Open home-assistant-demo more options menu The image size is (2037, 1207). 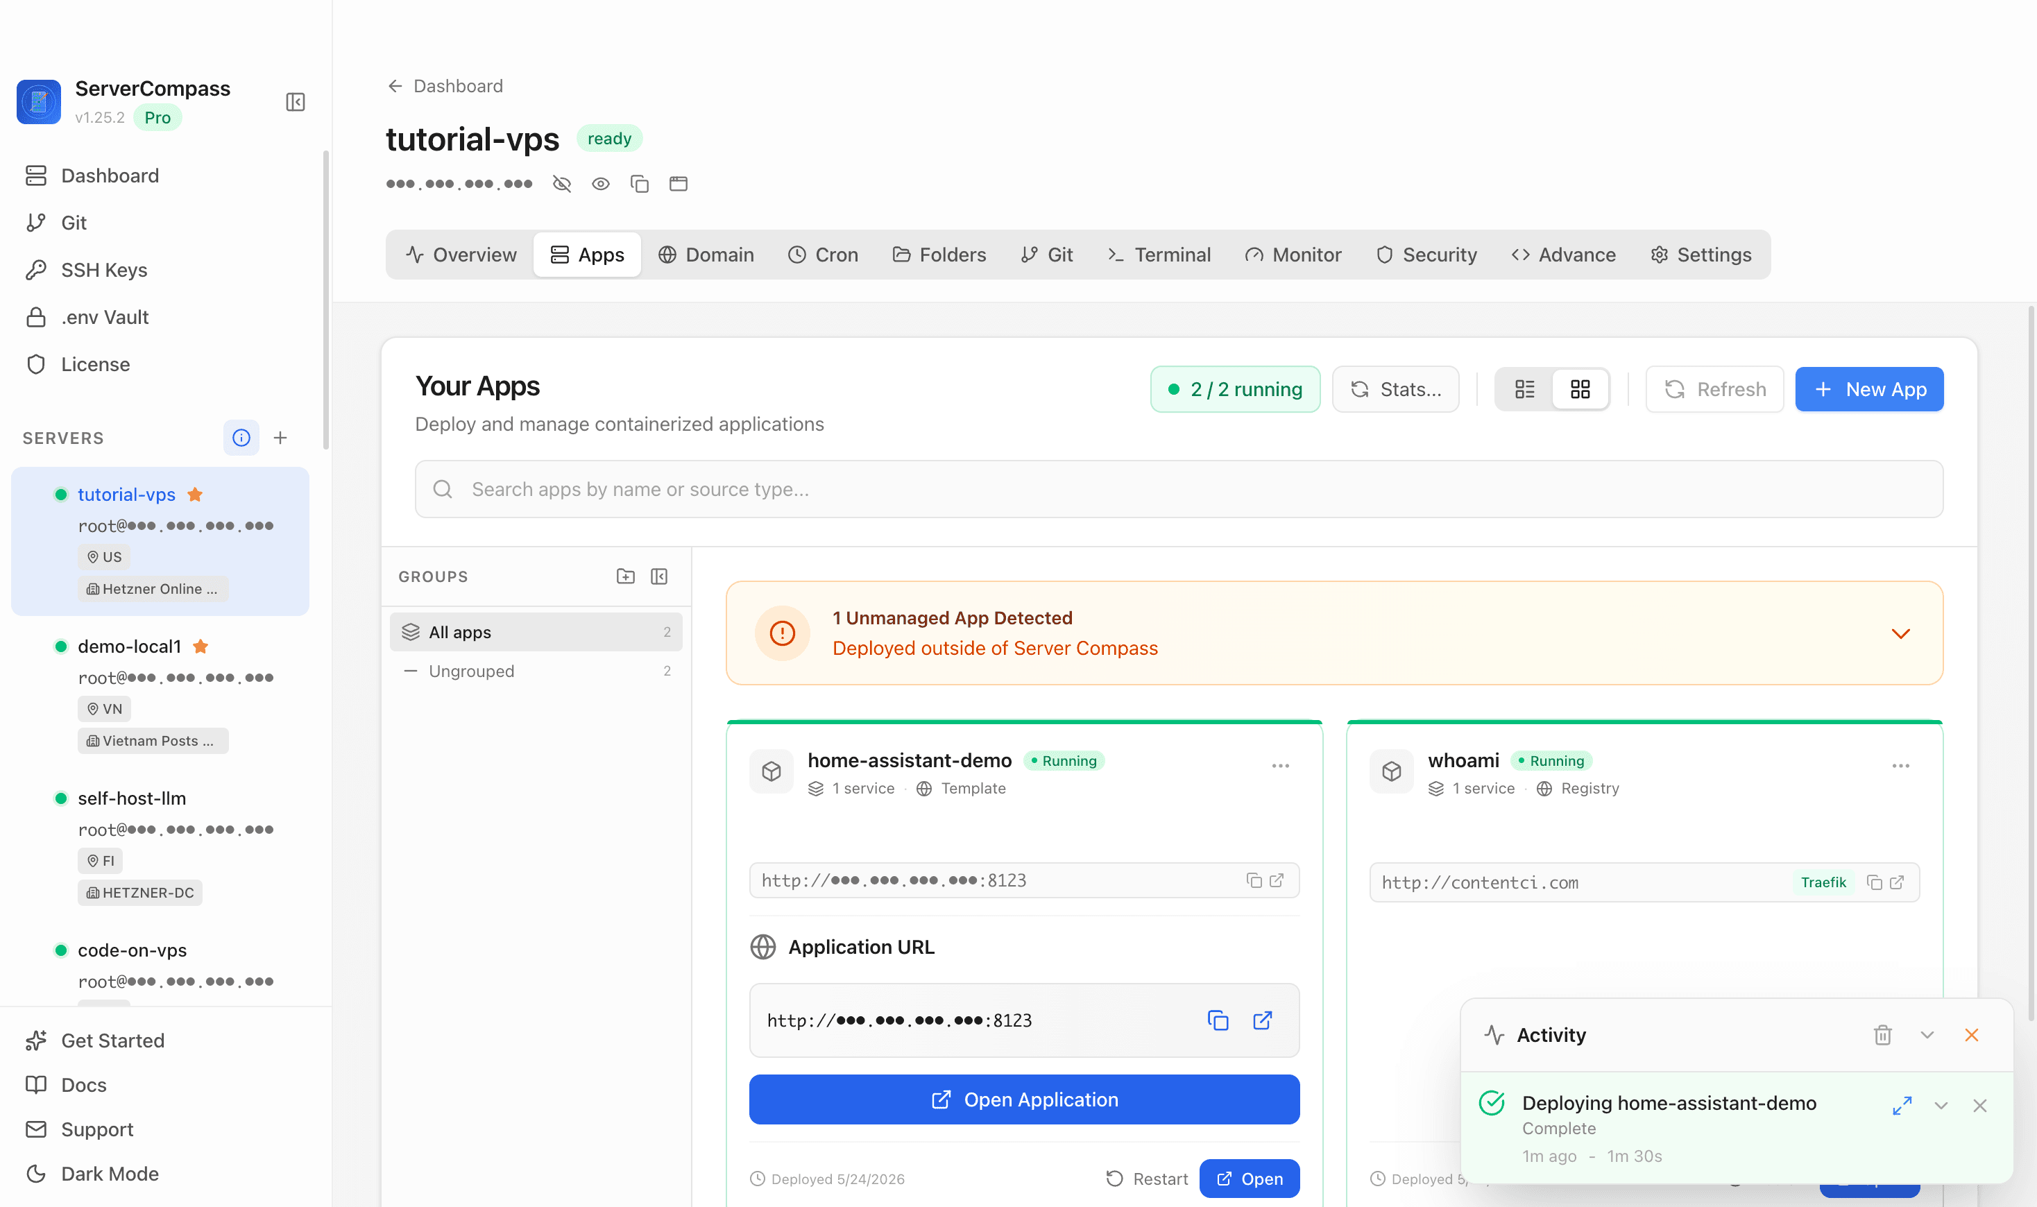(x=1281, y=765)
